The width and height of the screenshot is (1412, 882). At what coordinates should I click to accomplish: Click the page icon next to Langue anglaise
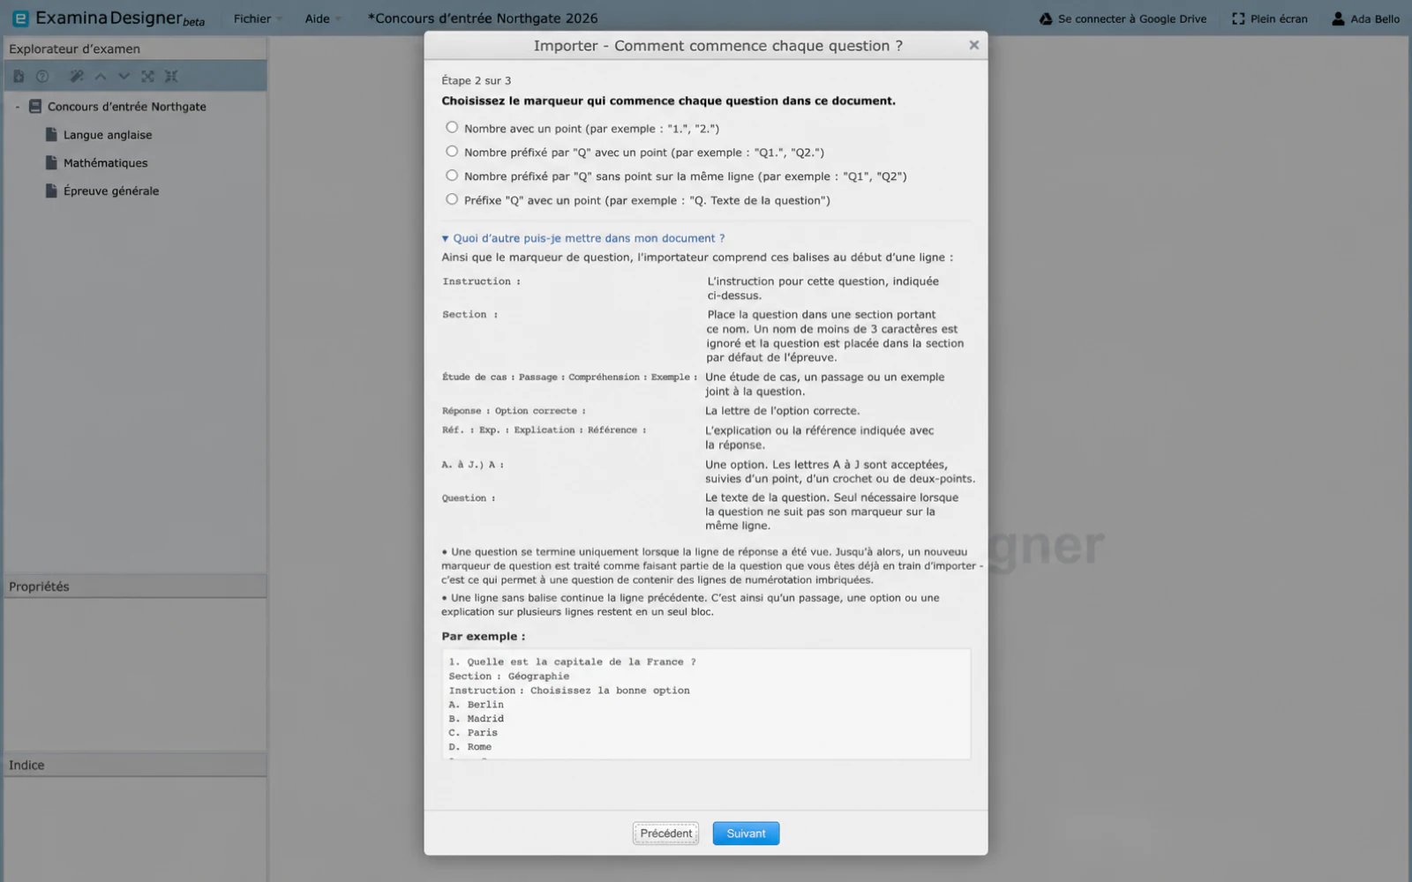click(x=51, y=134)
